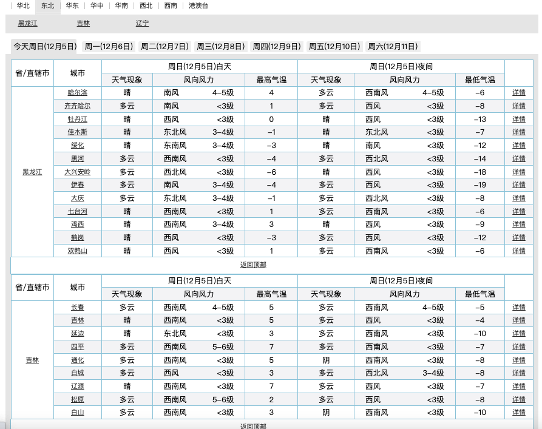Image resolution: width=542 pixels, height=429 pixels.
Task: Switch to 周五(12月10日) forecast tab
Action: (334, 46)
